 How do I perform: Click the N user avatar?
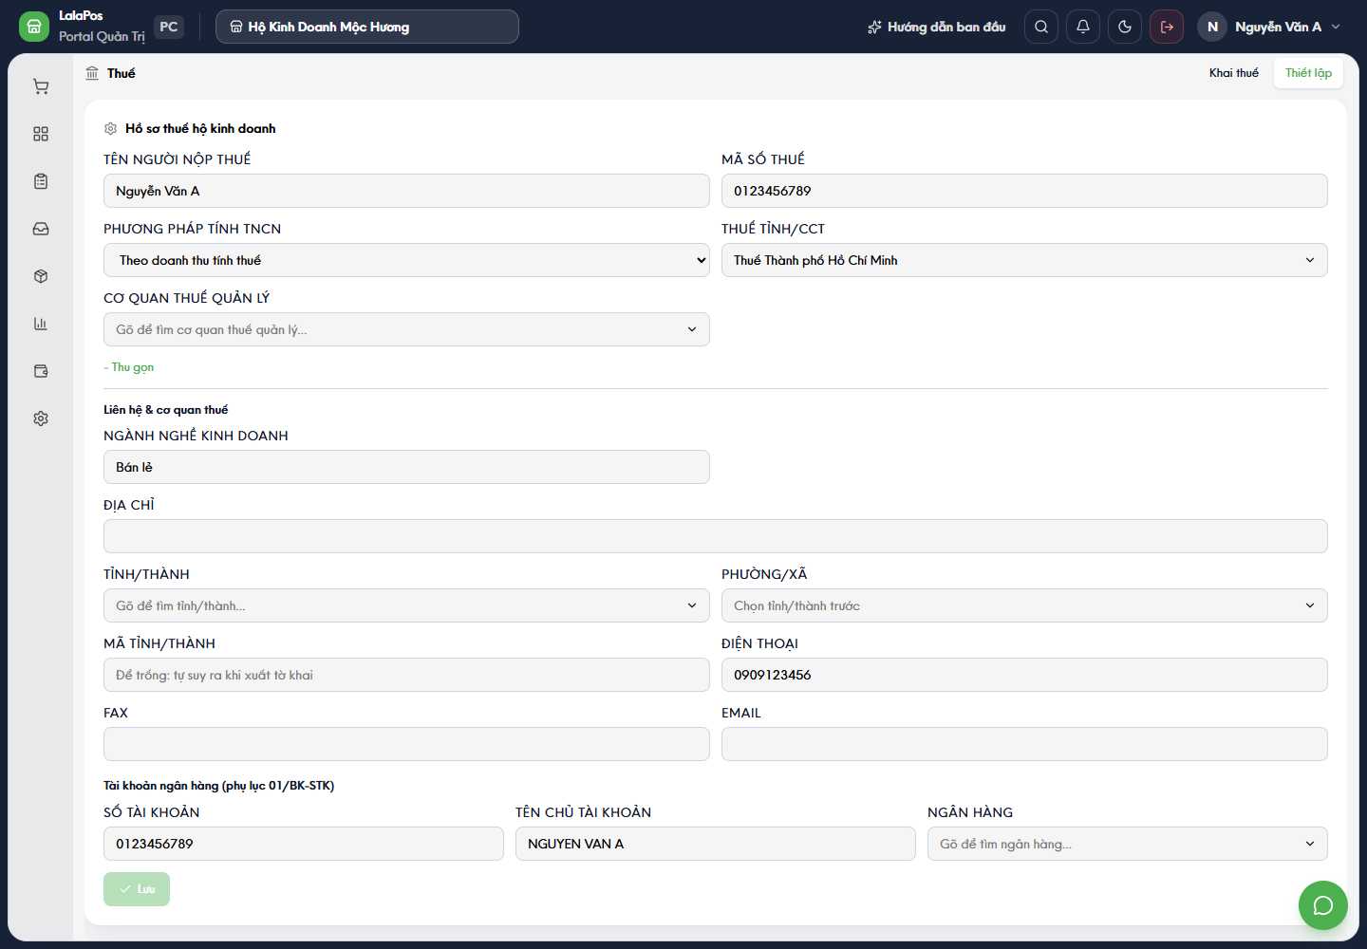point(1212,27)
